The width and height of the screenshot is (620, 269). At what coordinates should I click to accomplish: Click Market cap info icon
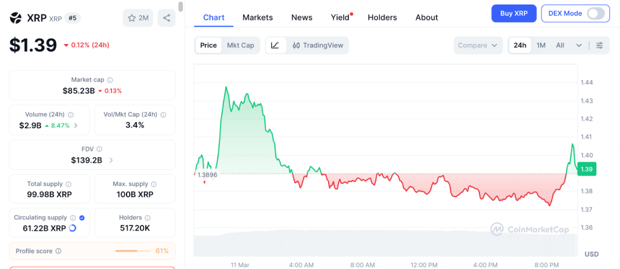(x=110, y=80)
